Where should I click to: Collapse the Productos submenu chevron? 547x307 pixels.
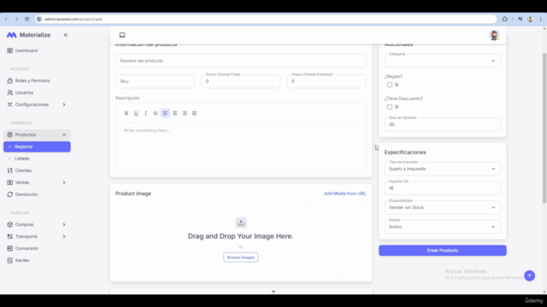click(x=64, y=135)
